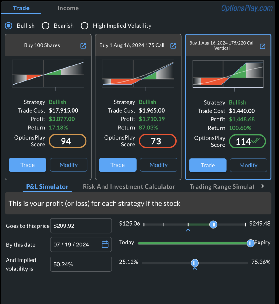279x304 pixels.
Task: Enable the High Implied Volatility filter
Action: point(85,26)
